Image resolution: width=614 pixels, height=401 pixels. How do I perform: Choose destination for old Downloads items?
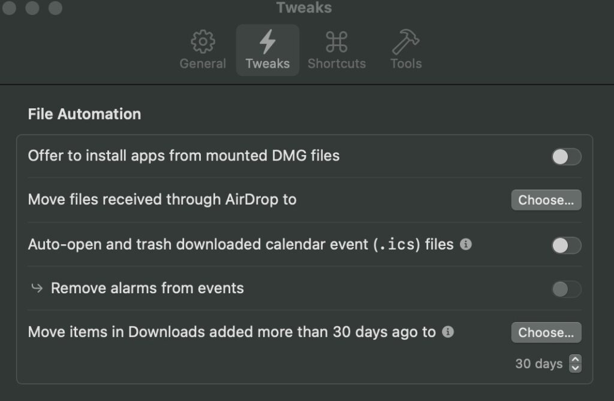546,333
